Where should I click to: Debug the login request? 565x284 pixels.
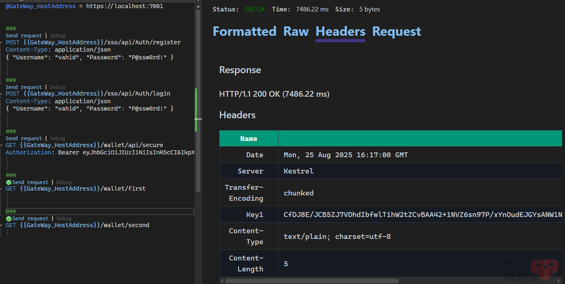pyautogui.click(x=57, y=87)
